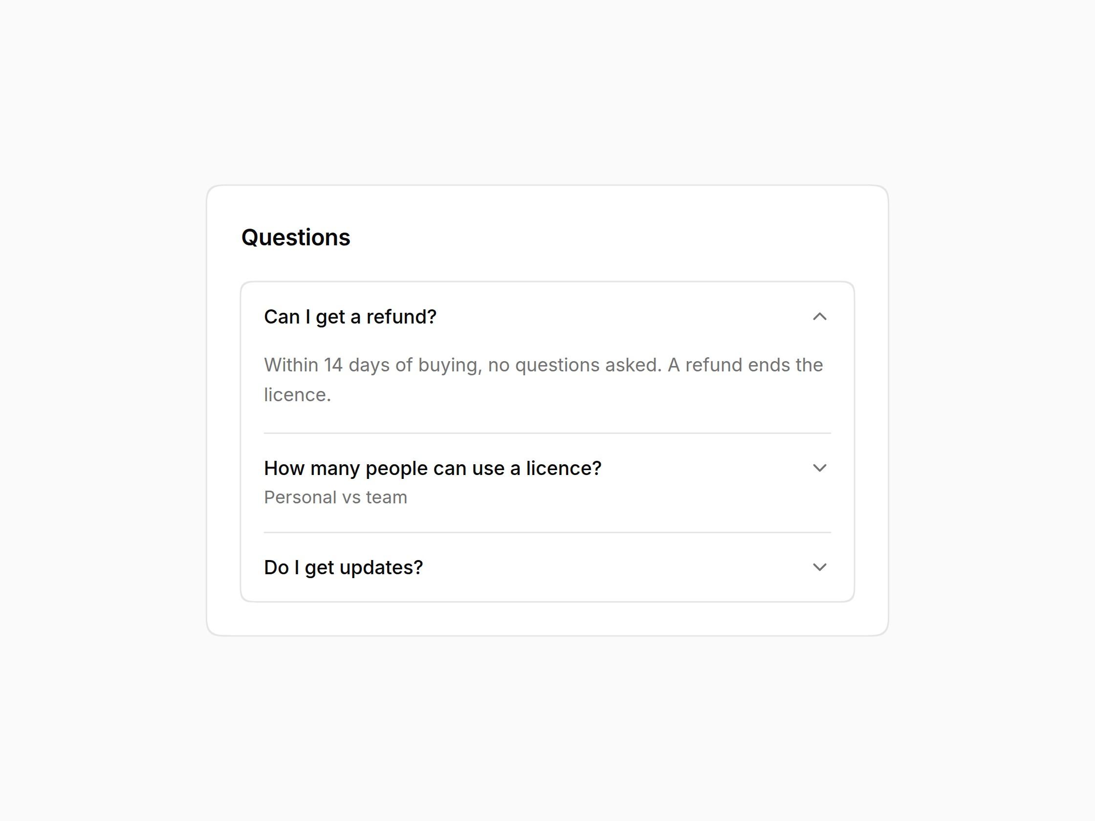Click the divider line above Do I get updates

[x=547, y=533]
